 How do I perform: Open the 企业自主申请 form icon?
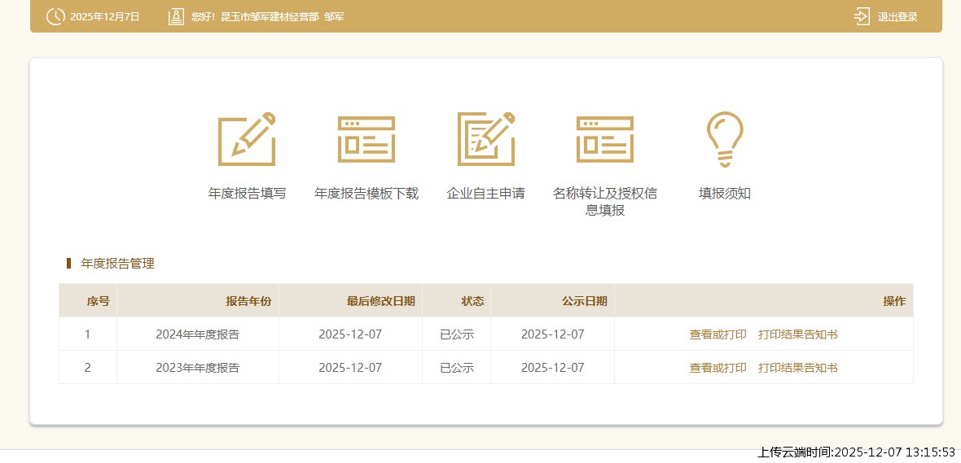486,139
